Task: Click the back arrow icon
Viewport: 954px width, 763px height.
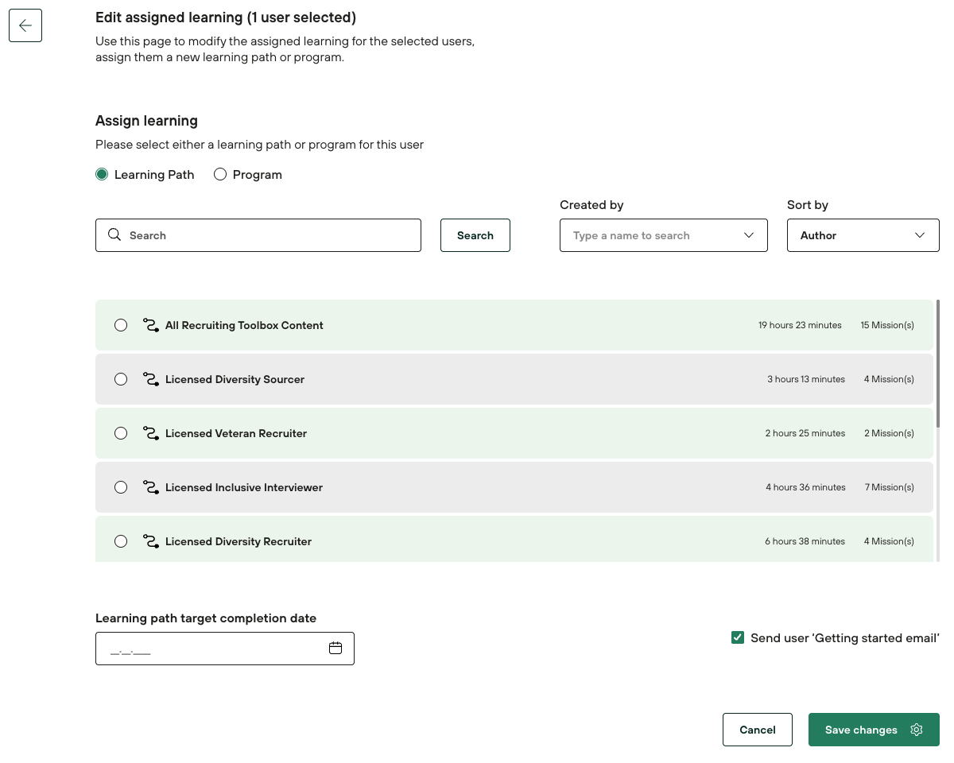Action: click(25, 25)
